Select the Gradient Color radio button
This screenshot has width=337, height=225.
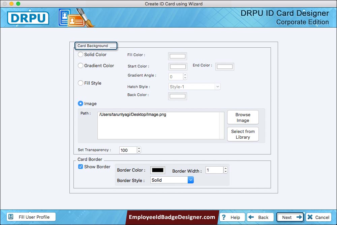coord(81,65)
